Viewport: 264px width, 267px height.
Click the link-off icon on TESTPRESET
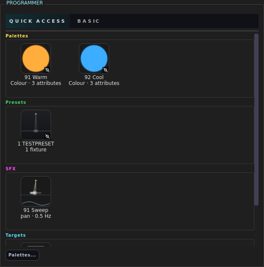point(47,136)
